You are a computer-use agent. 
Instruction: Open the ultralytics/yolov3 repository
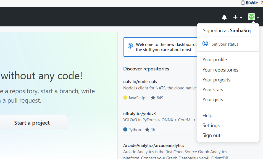point(140,114)
